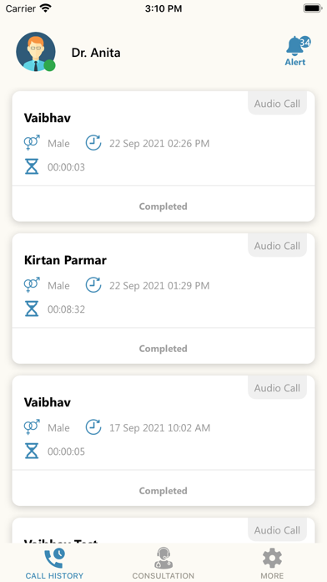Tap the gender icon on Kirtan Parmar's card
Screen dimensions: 327x582
(32, 285)
